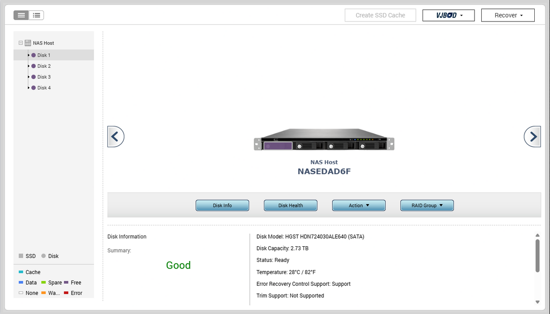Collapse the NAS Host tree node

pos(21,43)
